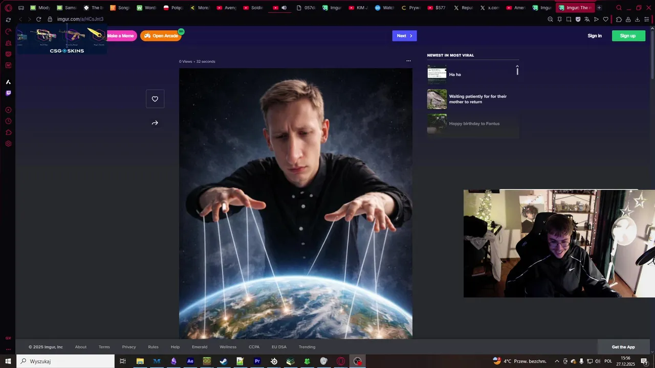
Task: Click the Make a Meme button
Action: click(x=121, y=36)
